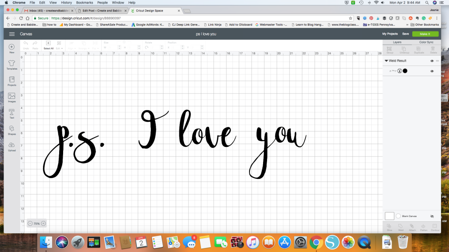Click the Select All tool

(48, 45)
